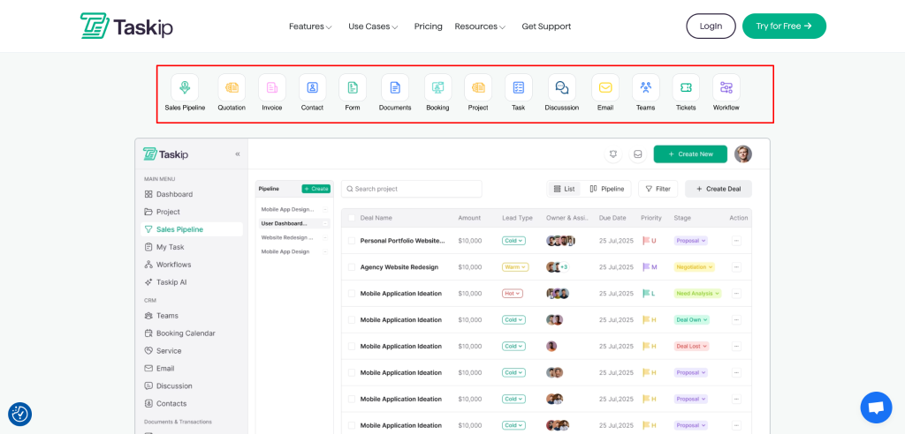
Task: Open the Use Cases dropdown
Action: [x=373, y=26]
